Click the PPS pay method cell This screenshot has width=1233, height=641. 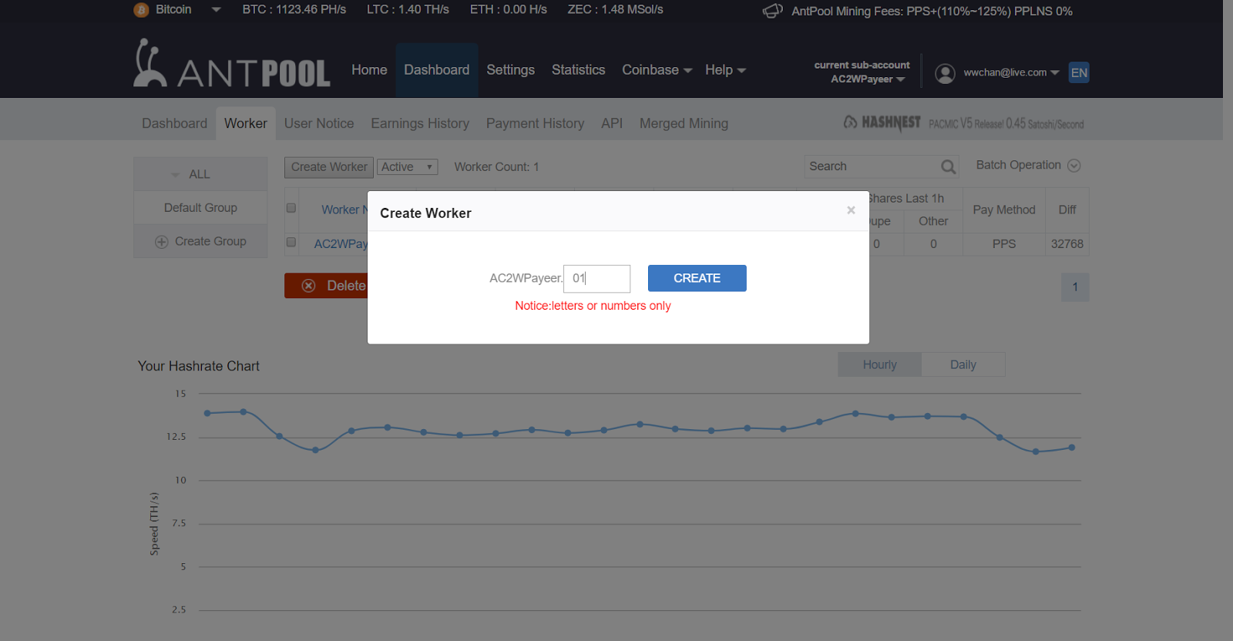1004,244
